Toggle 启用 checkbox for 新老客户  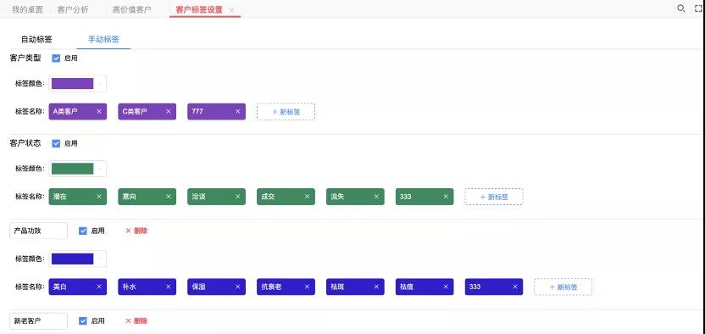tap(83, 320)
